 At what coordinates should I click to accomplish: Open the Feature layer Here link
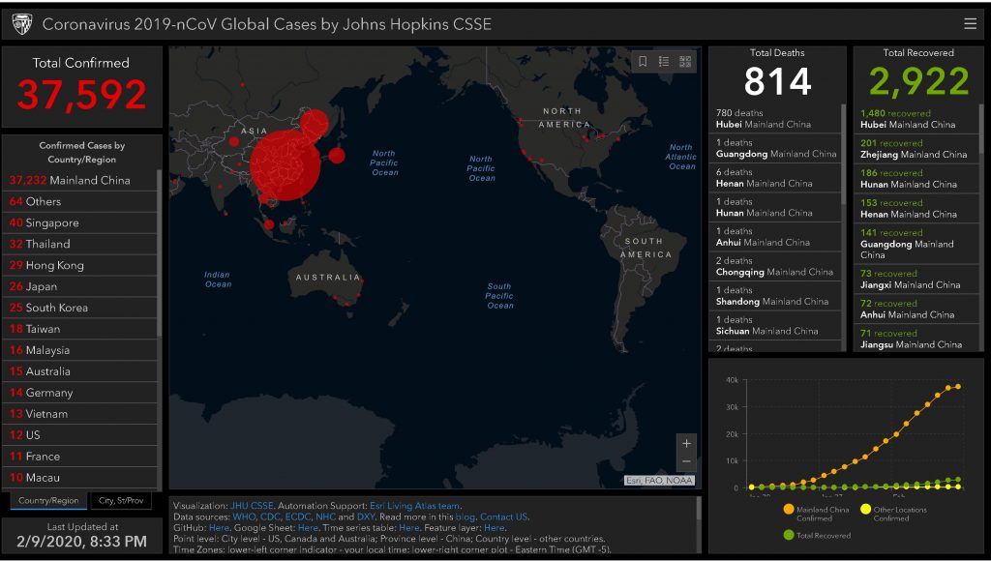[x=495, y=527]
